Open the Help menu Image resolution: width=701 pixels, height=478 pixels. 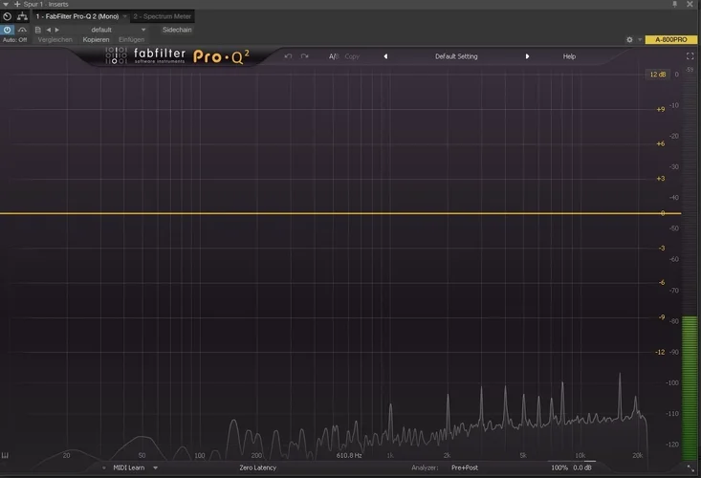coord(569,56)
